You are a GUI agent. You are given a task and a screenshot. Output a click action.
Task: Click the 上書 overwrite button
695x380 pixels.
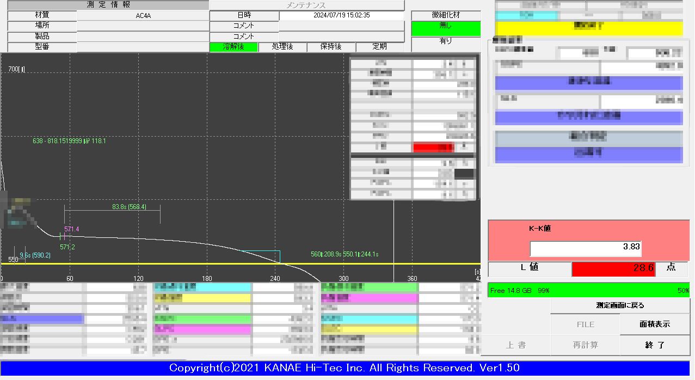[x=516, y=345]
